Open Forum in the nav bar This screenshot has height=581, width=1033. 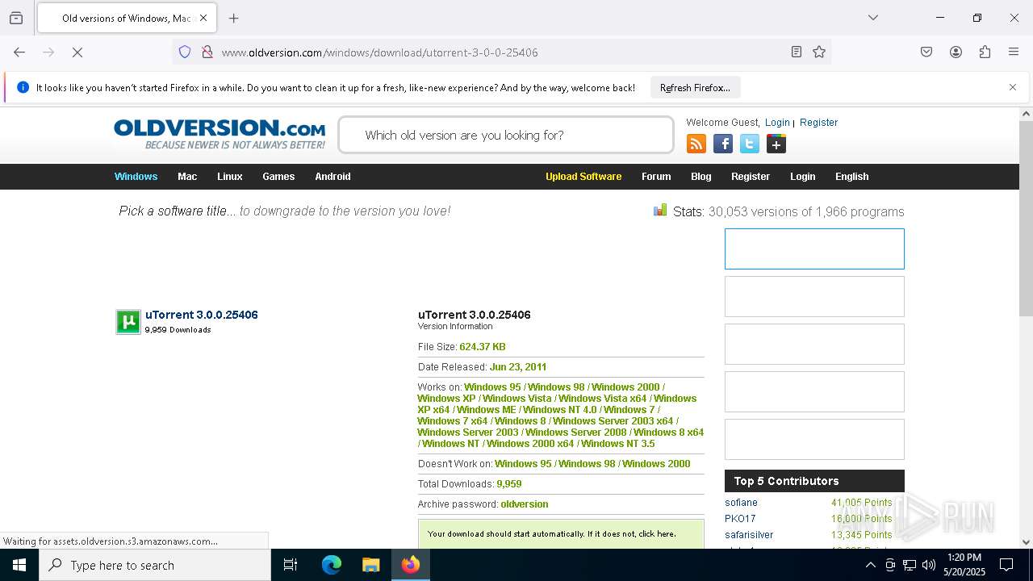pyautogui.click(x=656, y=177)
